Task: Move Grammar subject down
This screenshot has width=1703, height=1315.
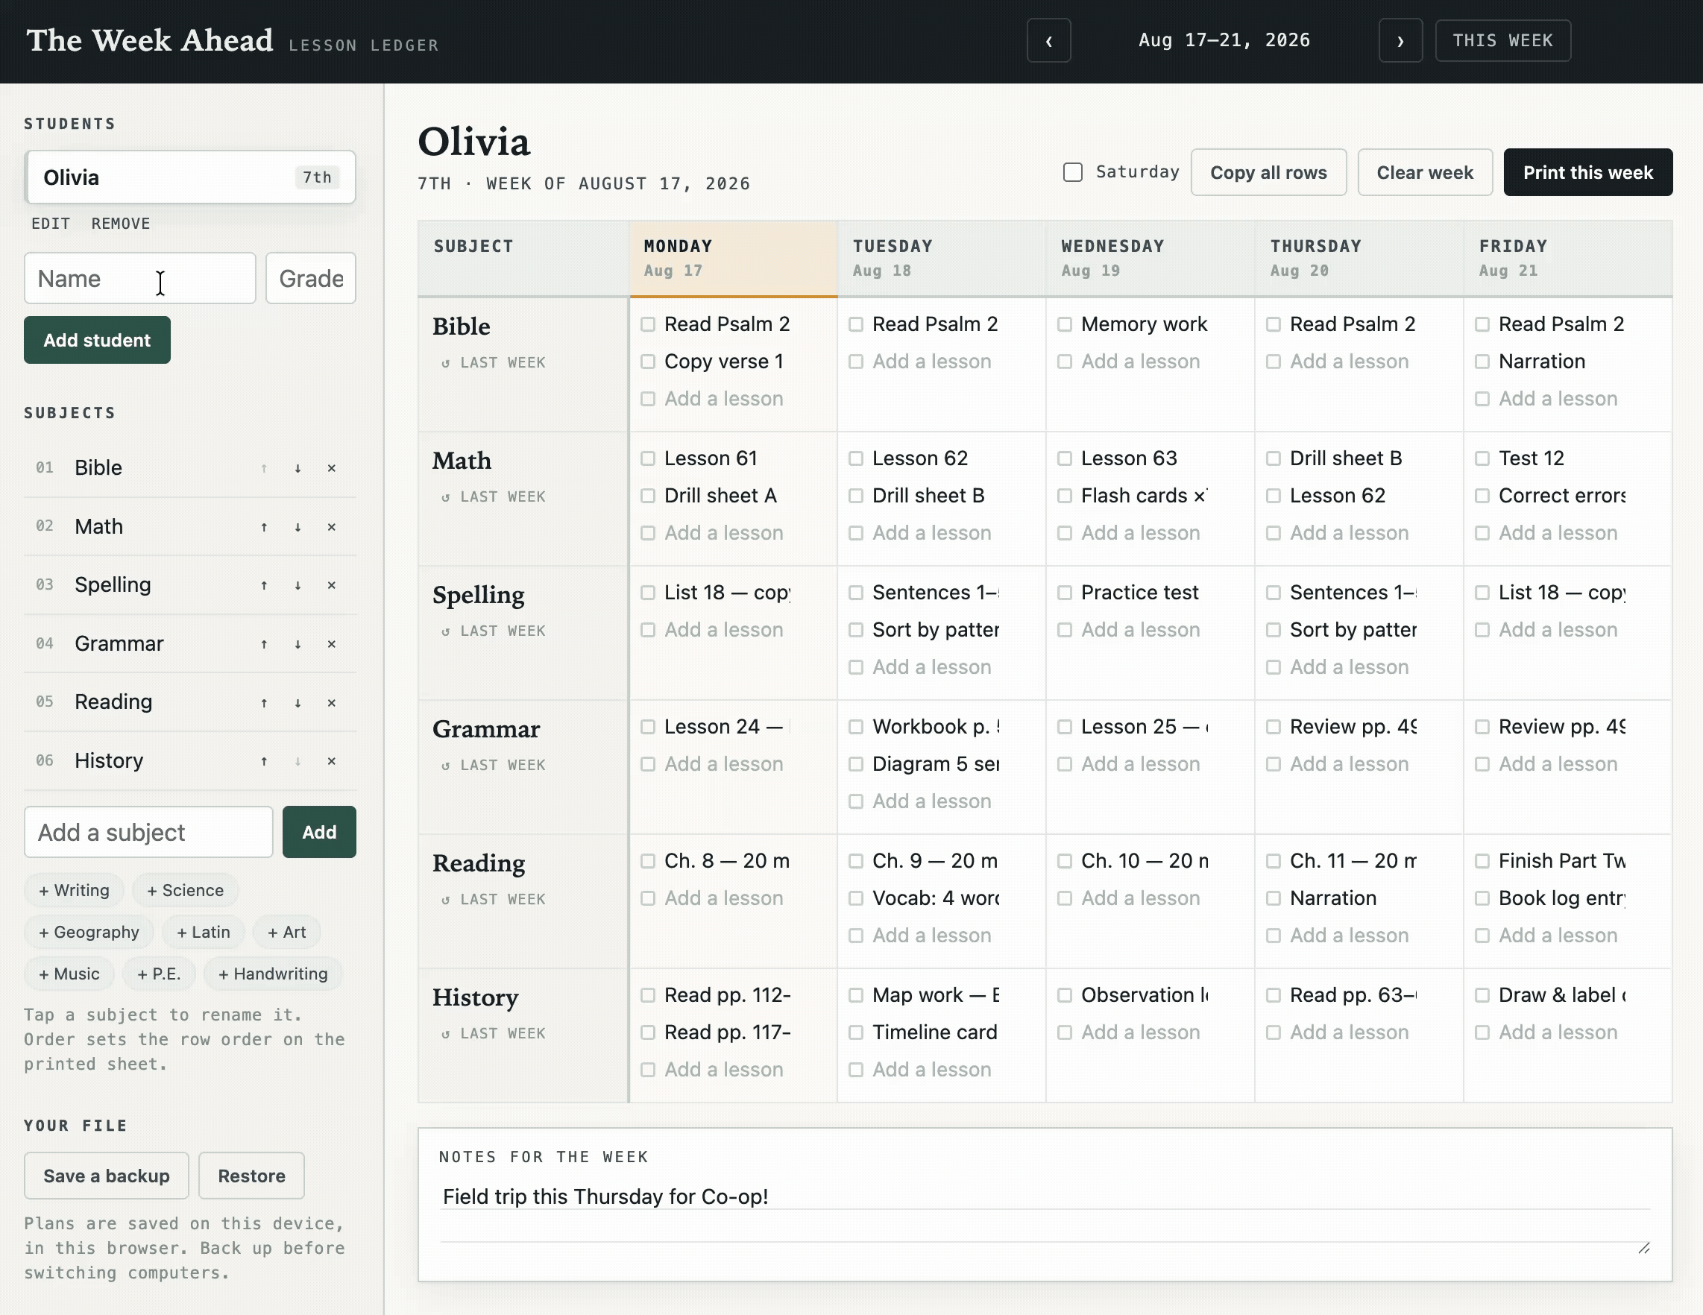Action: click(x=298, y=644)
